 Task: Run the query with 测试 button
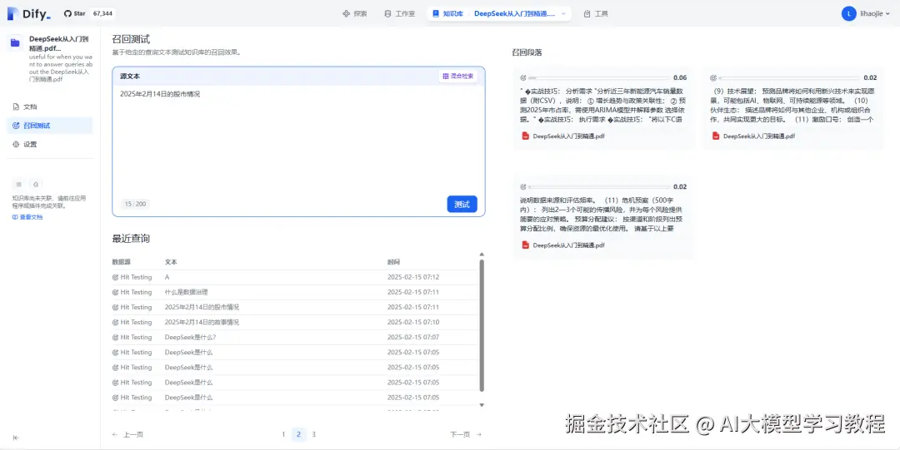coord(462,204)
